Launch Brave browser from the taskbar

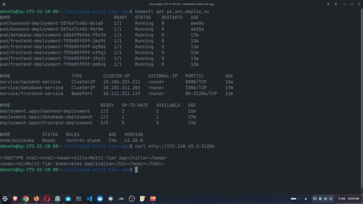(15, 199)
